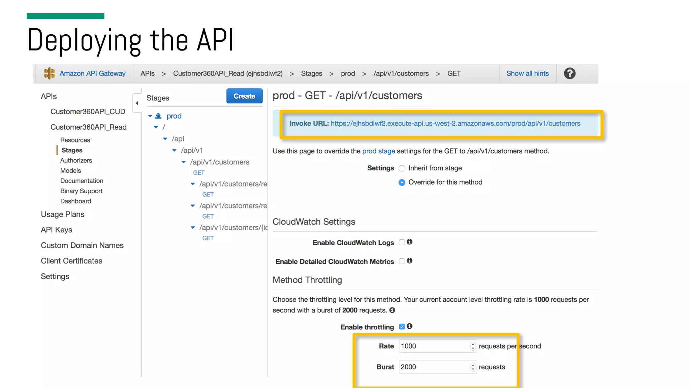
Task: Collapse the /api/v1 tree node
Action: pos(174,150)
